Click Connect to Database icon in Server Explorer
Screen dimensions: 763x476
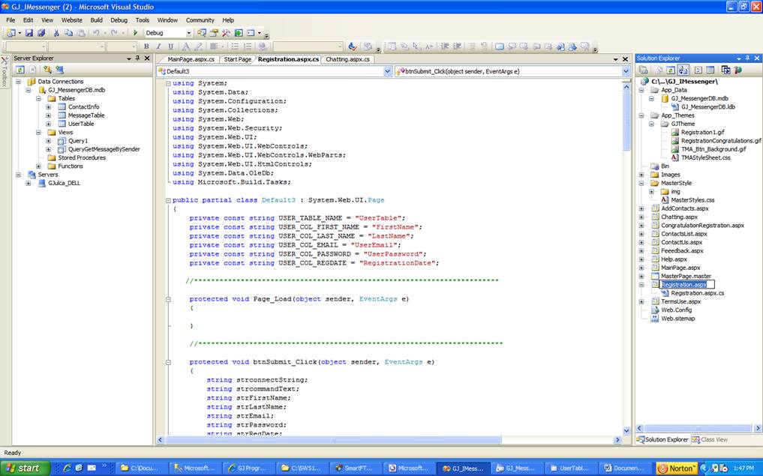coord(47,70)
